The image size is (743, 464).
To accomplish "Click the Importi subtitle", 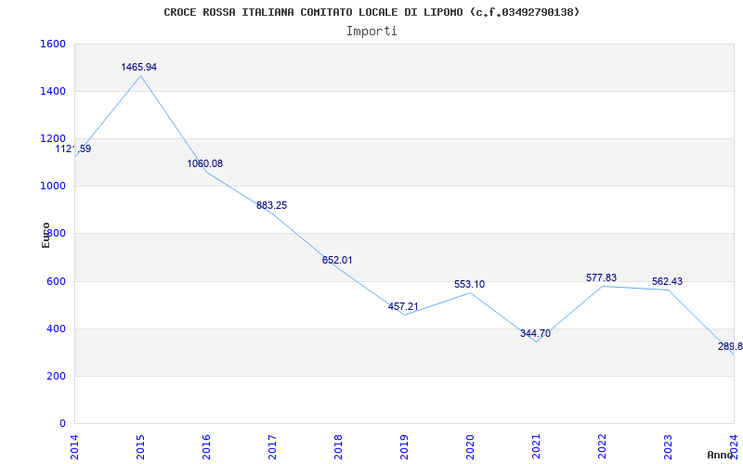I will [371, 32].
